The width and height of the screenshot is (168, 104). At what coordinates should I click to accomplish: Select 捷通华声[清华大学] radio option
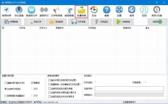6,83
